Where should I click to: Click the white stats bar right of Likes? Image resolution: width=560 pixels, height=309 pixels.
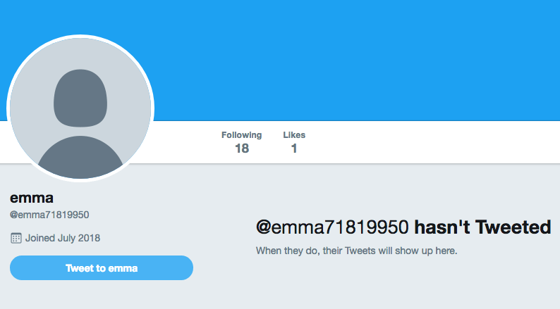[x=429, y=142]
